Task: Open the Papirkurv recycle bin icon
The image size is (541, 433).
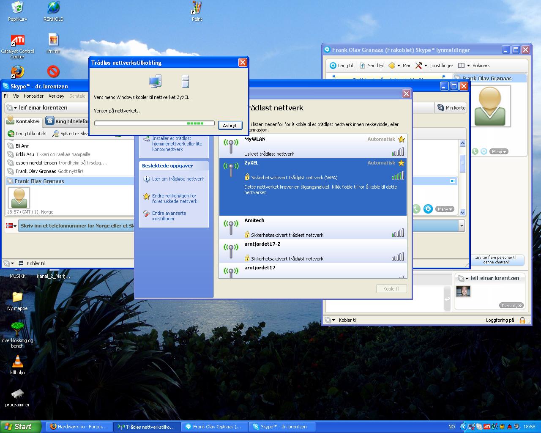Action: click(x=17, y=11)
